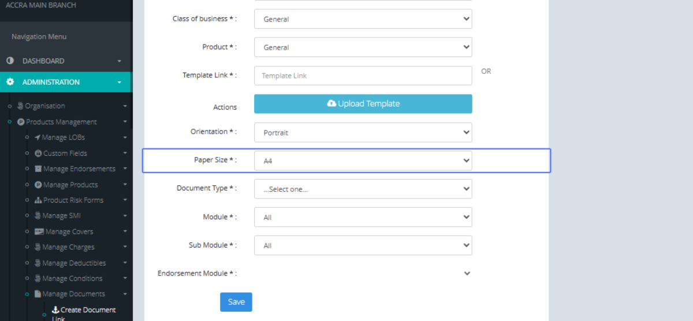Click the Manage Documents file icon
This screenshot has width=693, height=321.
38,294
